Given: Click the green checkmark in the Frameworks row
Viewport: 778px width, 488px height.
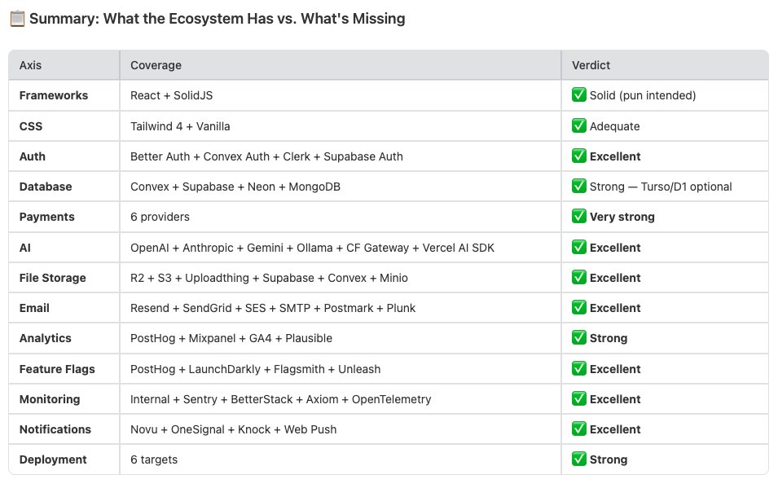Looking at the screenshot, I should 579,95.
